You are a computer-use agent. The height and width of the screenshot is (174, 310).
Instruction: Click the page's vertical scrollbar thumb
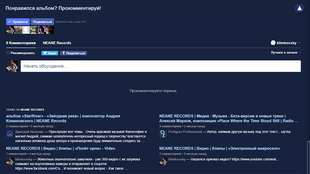(308, 157)
